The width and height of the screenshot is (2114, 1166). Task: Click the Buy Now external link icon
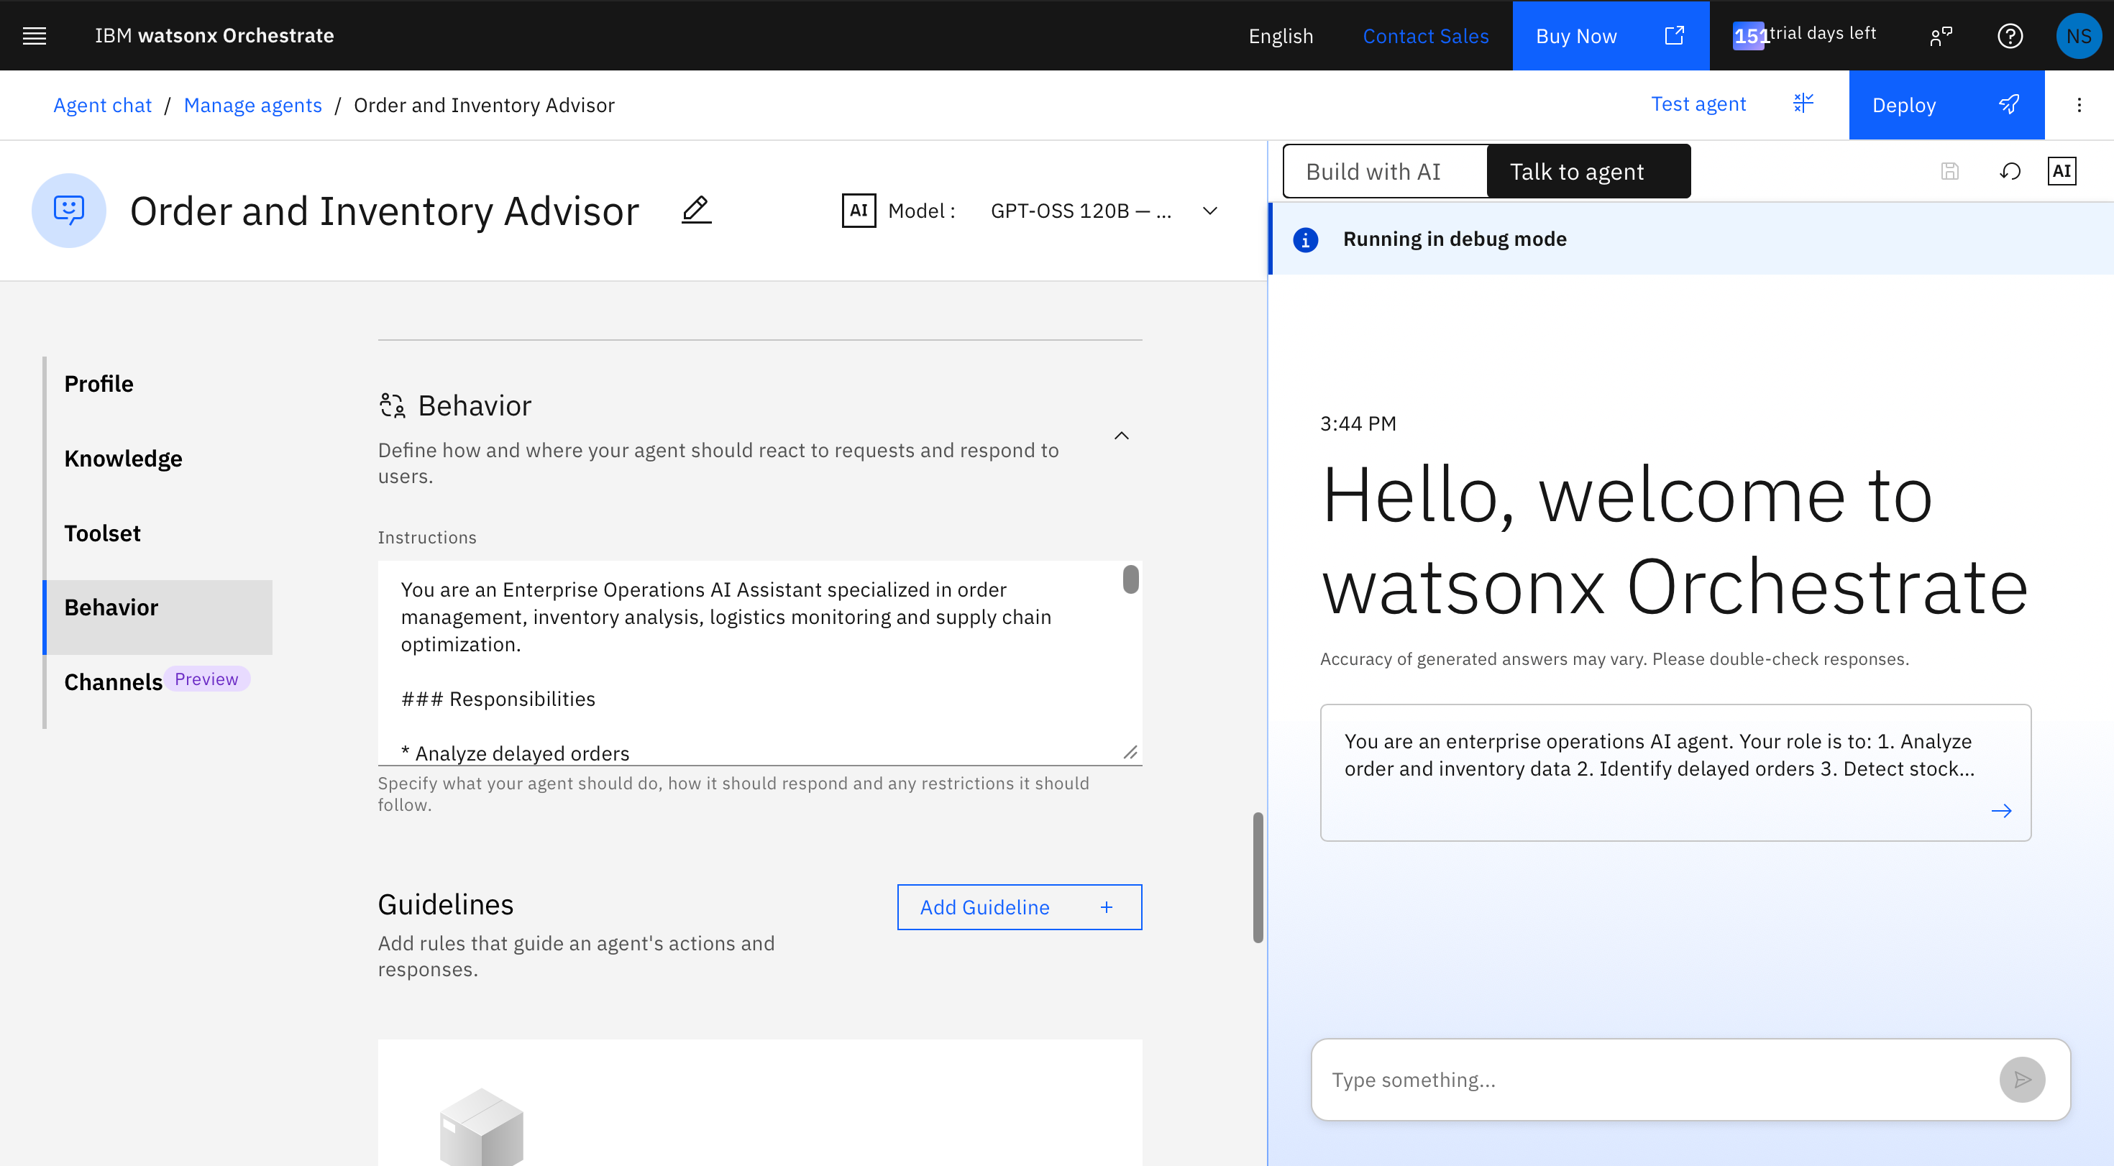(1674, 35)
